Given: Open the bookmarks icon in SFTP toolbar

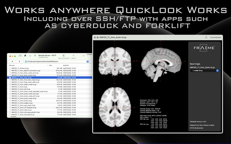Looking at the screenshot, I should click(x=25, y=56).
